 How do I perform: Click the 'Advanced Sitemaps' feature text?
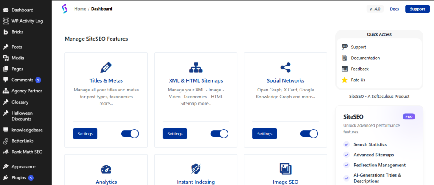pos(373,155)
